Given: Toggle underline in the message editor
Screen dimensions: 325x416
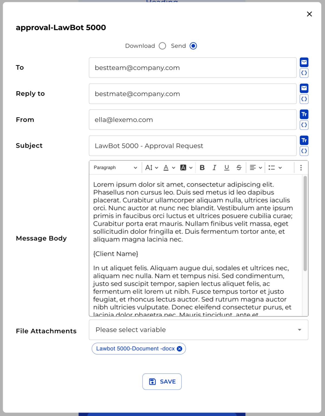Looking at the screenshot, I should [226, 167].
